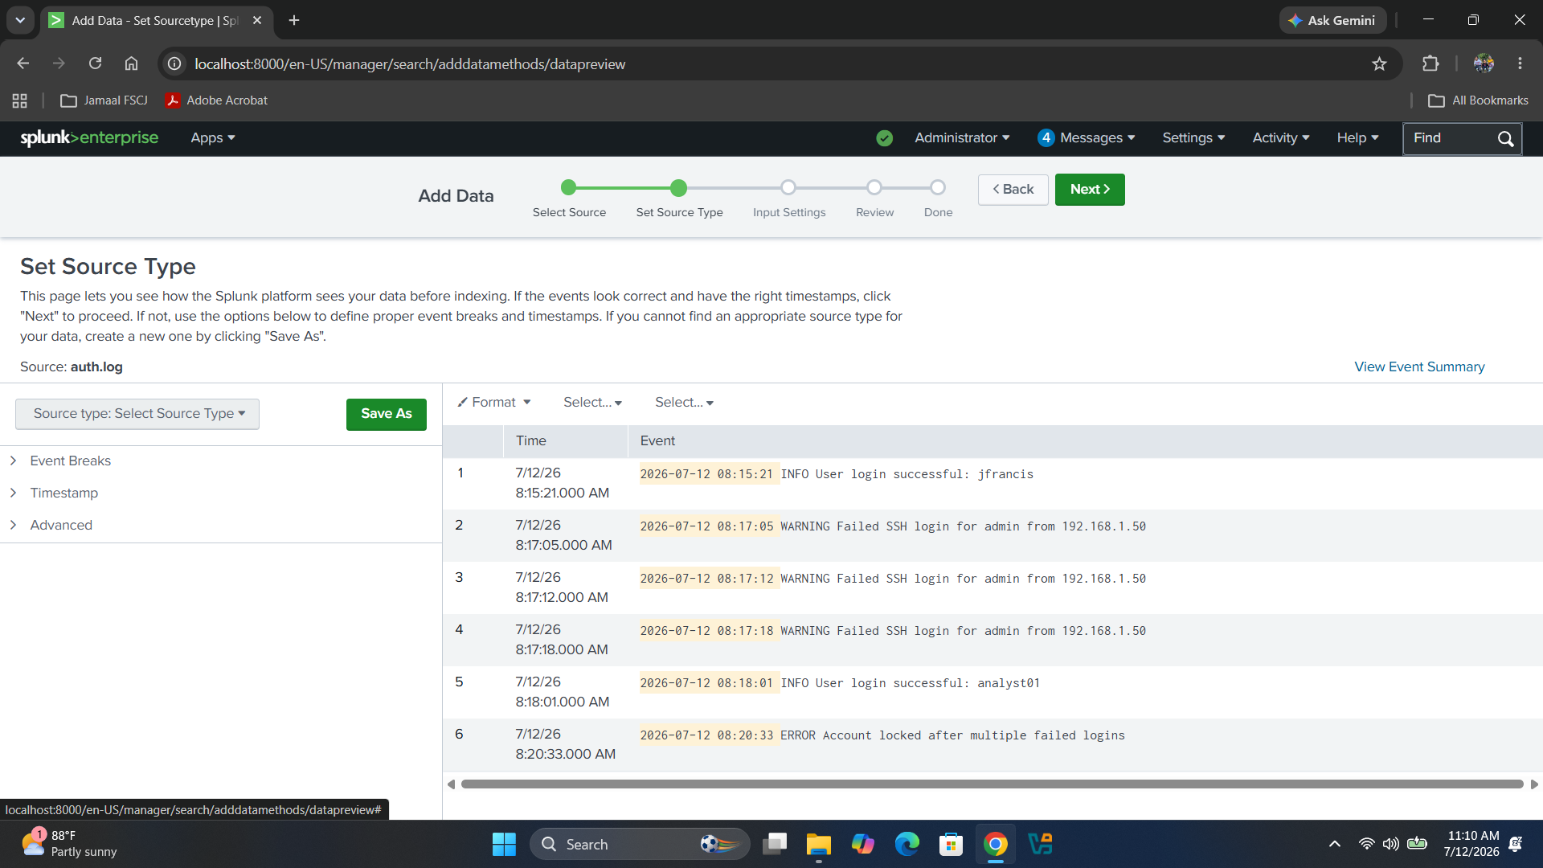1543x868 pixels.
Task: Open the second Select... dropdown
Action: pos(684,402)
